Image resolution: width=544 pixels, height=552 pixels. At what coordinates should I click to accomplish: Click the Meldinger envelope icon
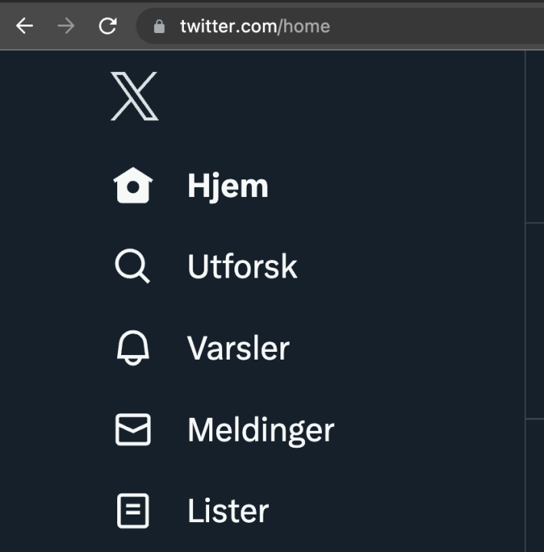(133, 430)
